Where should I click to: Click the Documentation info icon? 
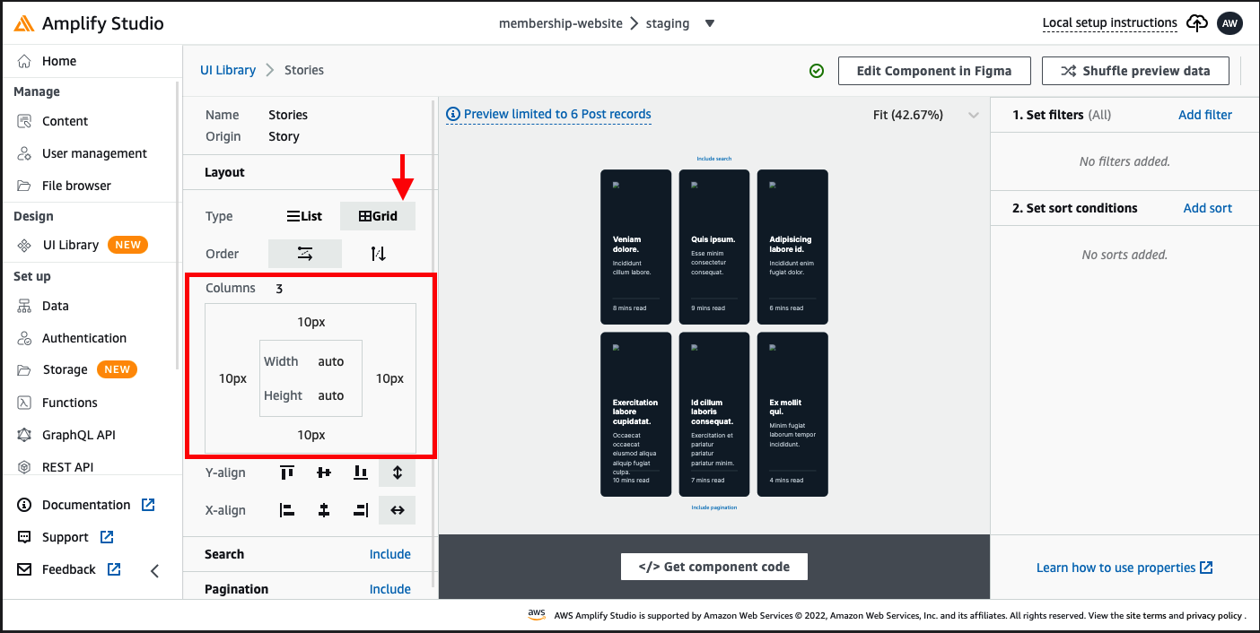[x=25, y=505]
